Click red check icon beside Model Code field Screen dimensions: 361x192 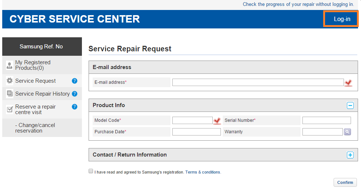217,121
